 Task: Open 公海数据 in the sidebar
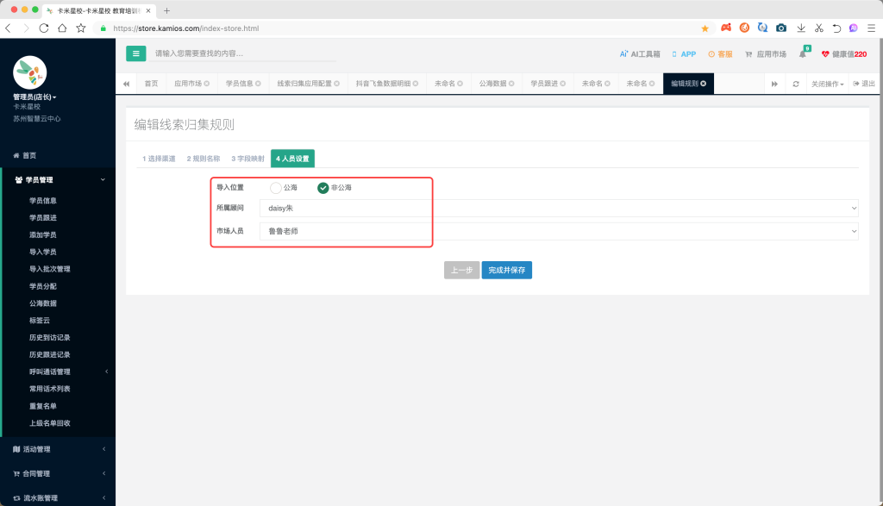[43, 303]
